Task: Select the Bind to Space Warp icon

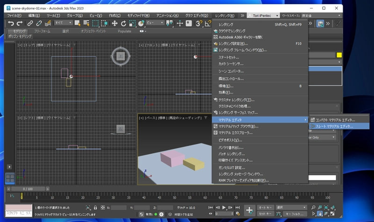Action: tap(48, 23)
